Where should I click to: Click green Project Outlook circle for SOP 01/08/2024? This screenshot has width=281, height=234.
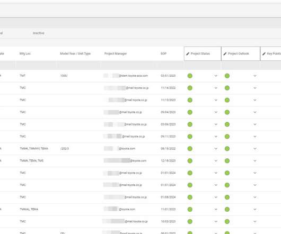(x=227, y=197)
